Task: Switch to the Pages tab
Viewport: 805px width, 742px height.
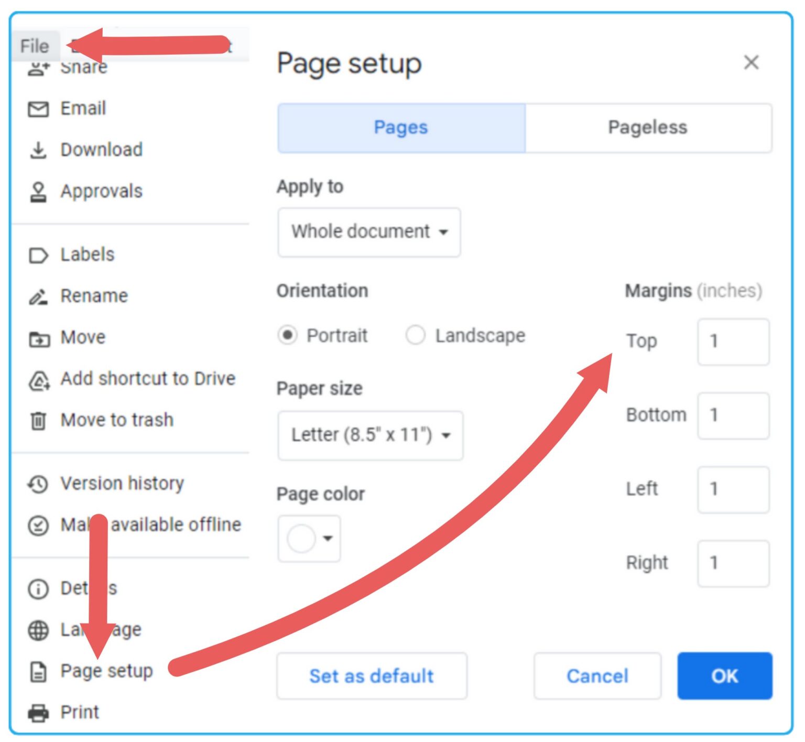Action: [x=400, y=127]
